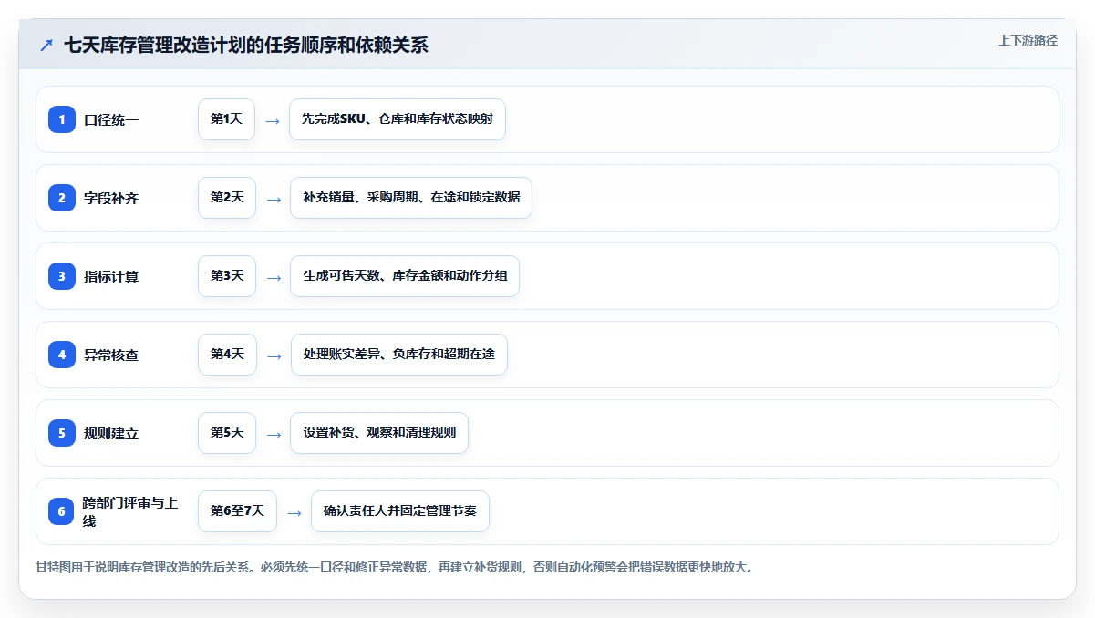Click the 第2天 chip
The image size is (1095, 618).
227,198
